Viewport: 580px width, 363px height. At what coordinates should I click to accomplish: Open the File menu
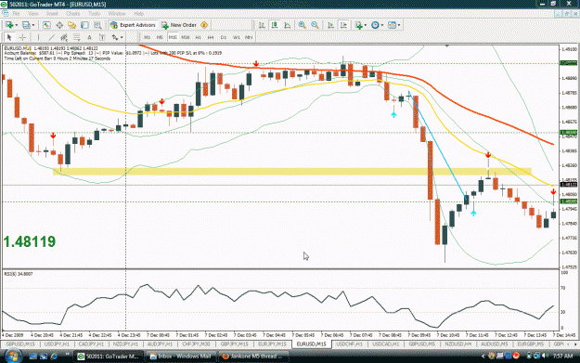17,13
